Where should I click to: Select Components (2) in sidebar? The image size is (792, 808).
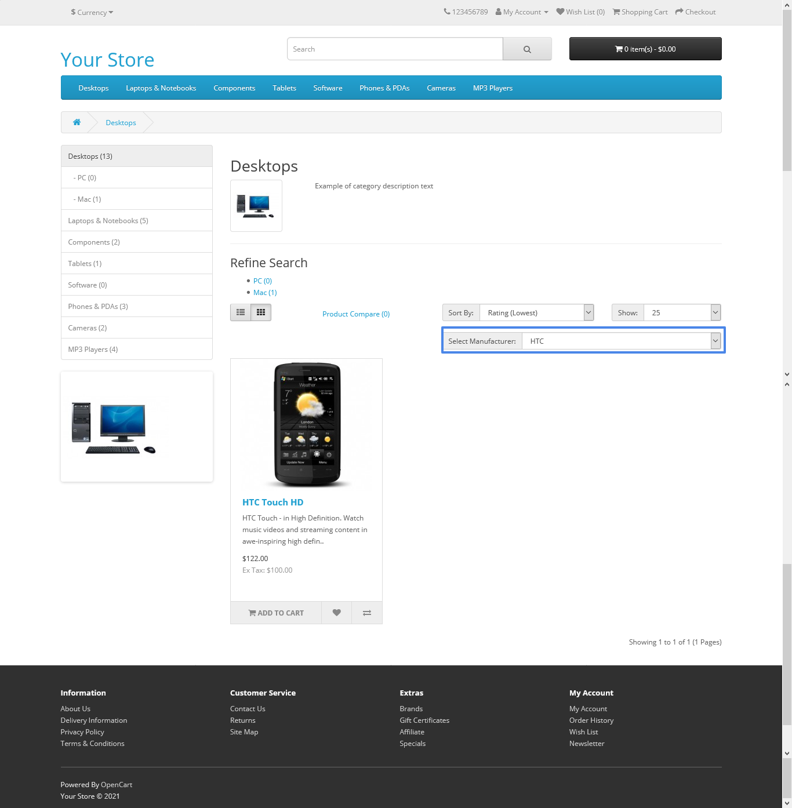(x=137, y=242)
